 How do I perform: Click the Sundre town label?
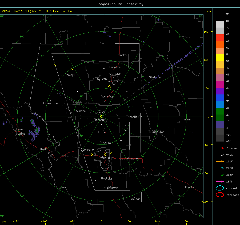coord(81,111)
